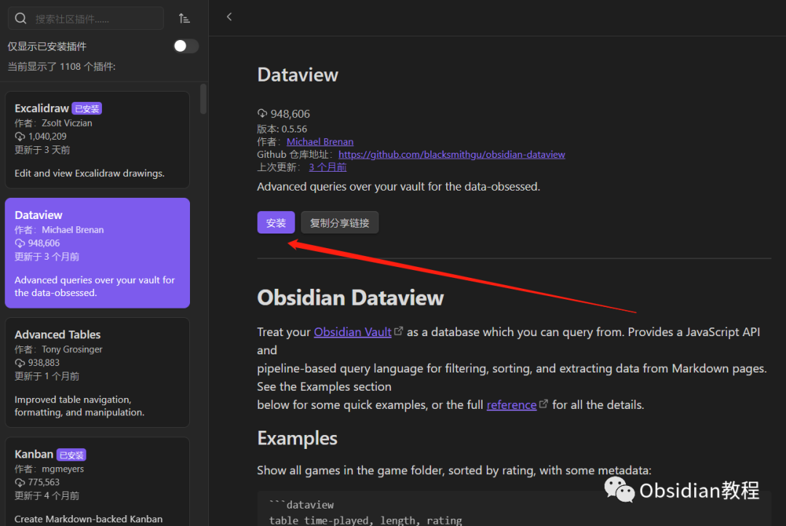
Task: Click the Kanban installed badge
Action: click(71, 455)
